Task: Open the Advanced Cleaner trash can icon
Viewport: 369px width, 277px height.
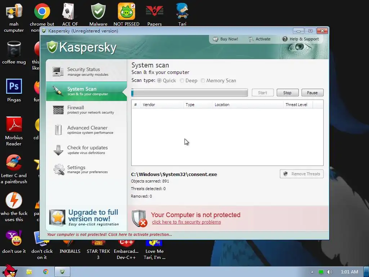Action: click(58, 130)
